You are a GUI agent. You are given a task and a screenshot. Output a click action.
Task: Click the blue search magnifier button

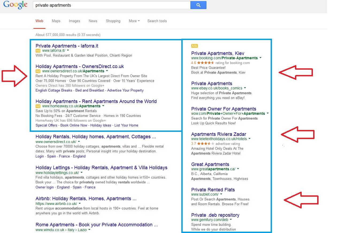(198, 5)
